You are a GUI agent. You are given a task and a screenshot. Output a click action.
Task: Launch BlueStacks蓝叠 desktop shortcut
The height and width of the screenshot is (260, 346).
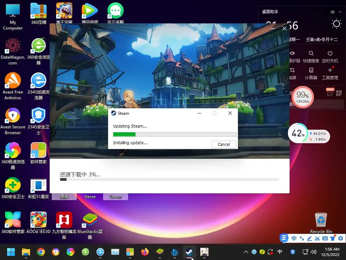pyautogui.click(x=90, y=225)
